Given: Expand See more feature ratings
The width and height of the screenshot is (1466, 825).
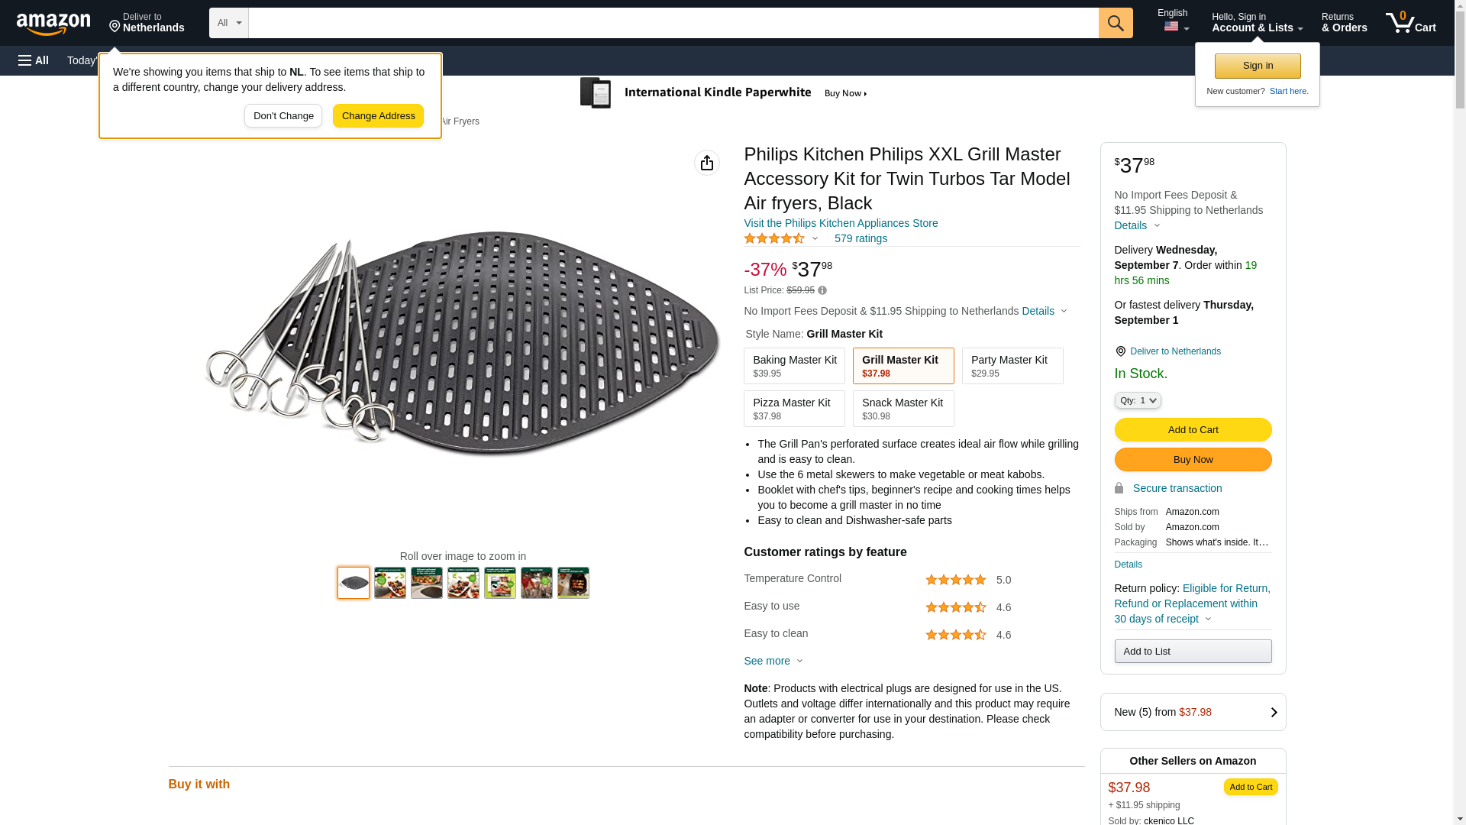Looking at the screenshot, I should pyautogui.click(x=773, y=661).
